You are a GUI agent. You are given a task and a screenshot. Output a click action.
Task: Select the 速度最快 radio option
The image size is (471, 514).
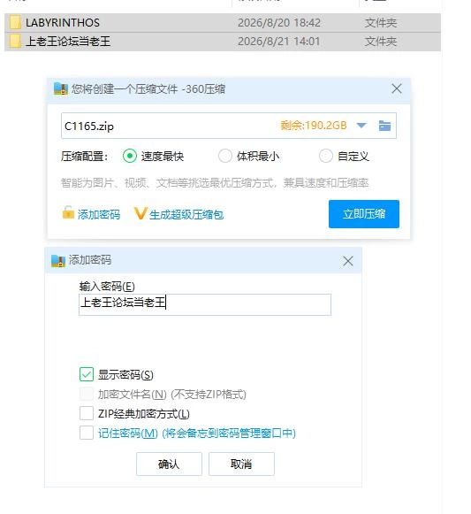130,156
